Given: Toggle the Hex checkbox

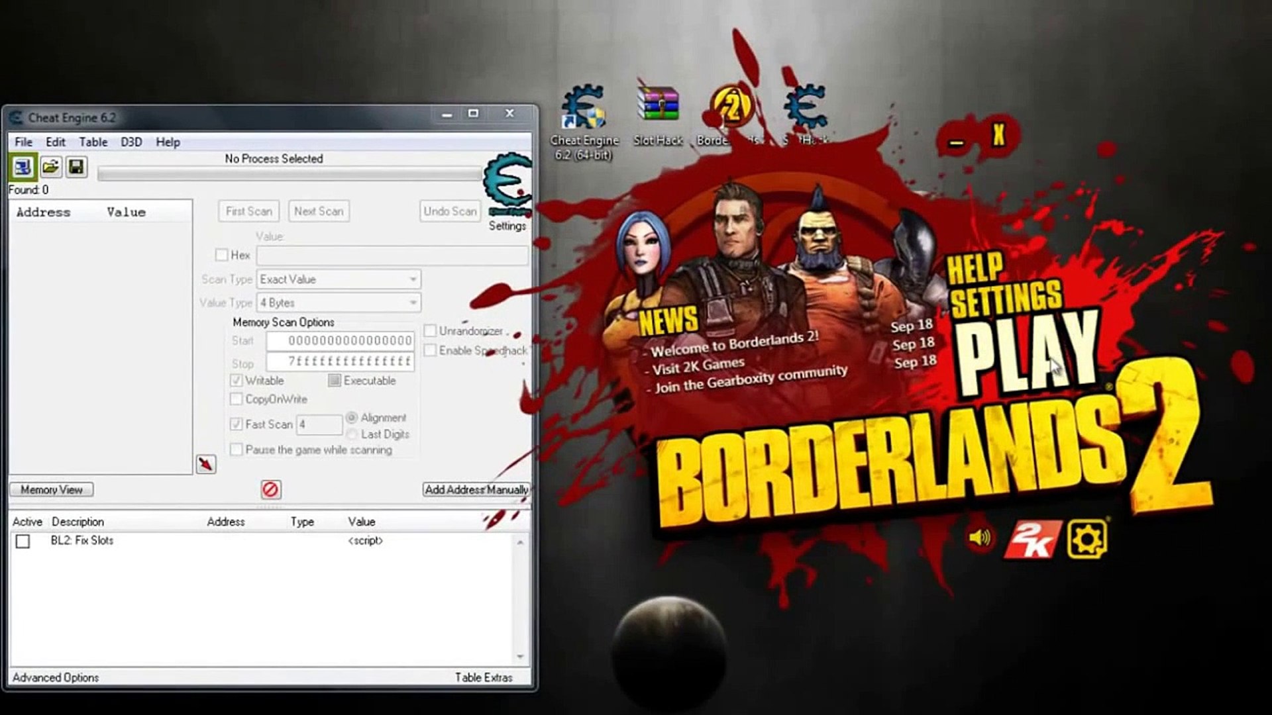Looking at the screenshot, I should [222, 255].
